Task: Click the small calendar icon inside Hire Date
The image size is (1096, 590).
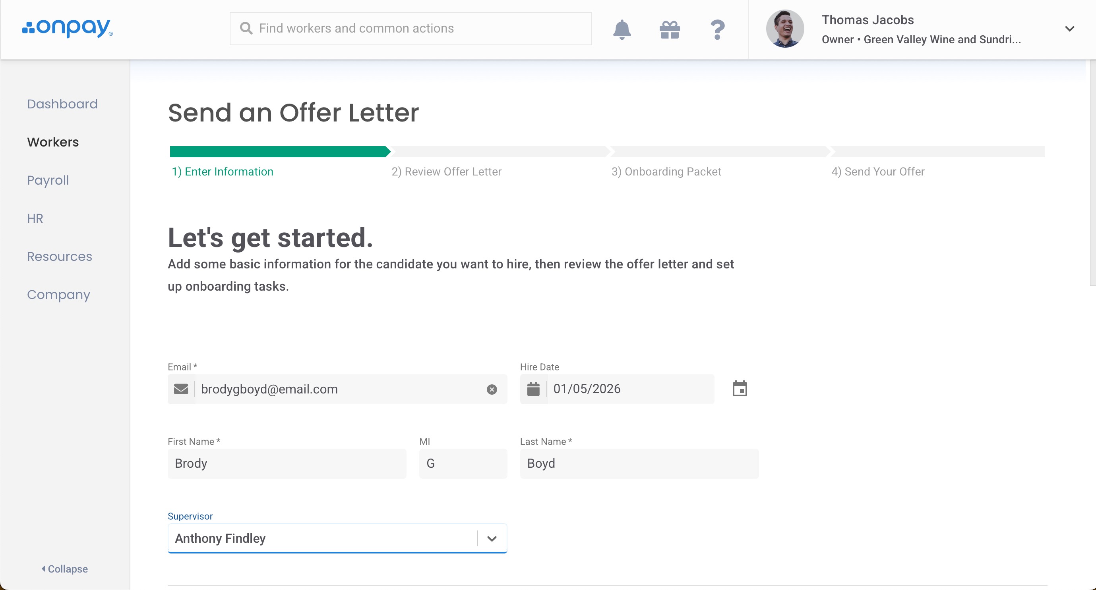Action: click(x=533, y=389)
